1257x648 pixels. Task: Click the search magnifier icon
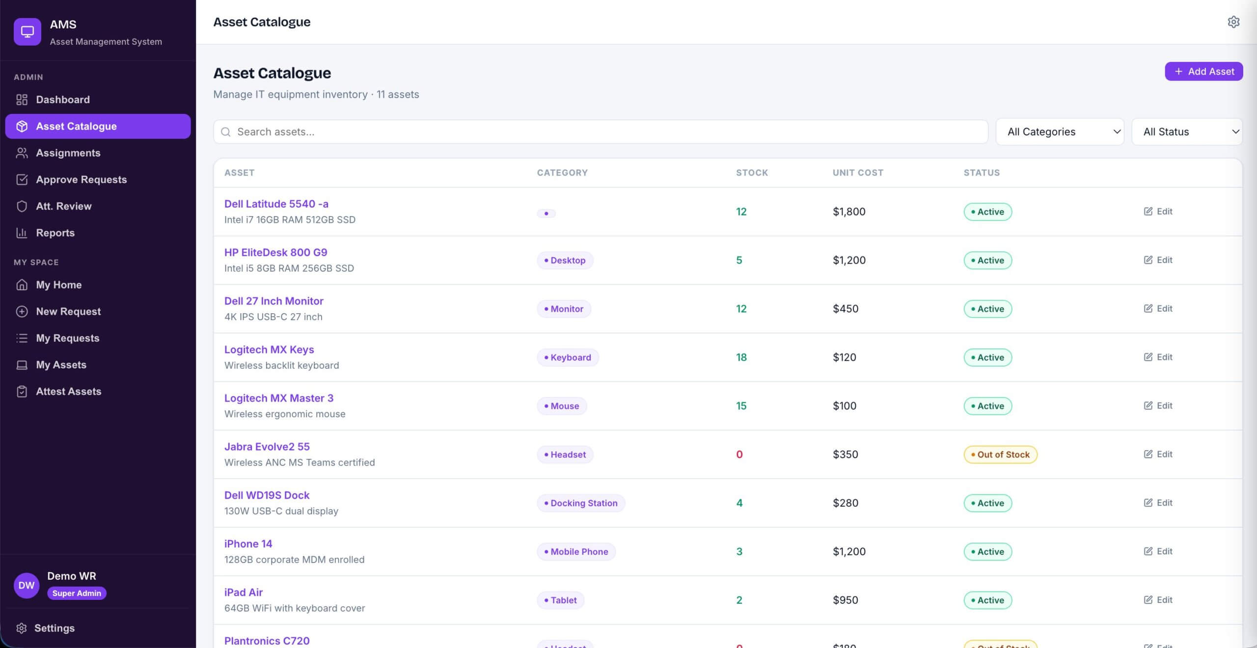coord(226,132)
